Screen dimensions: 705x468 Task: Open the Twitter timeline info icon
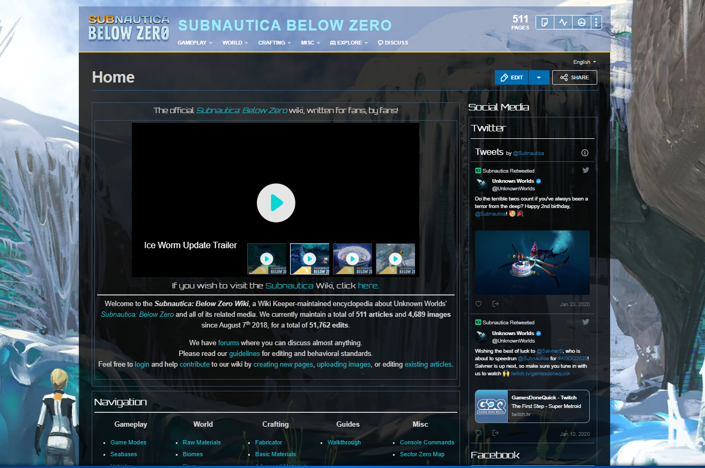coord(585,153)
